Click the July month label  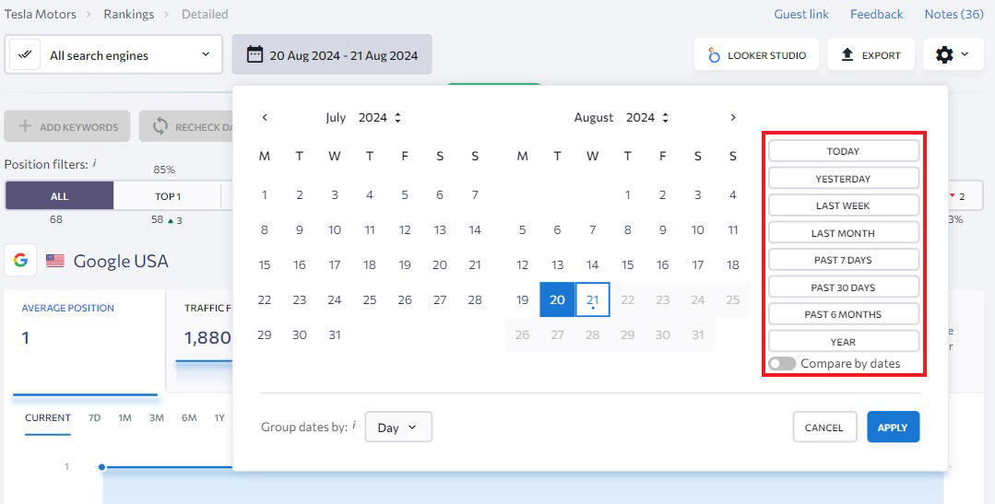336,117
